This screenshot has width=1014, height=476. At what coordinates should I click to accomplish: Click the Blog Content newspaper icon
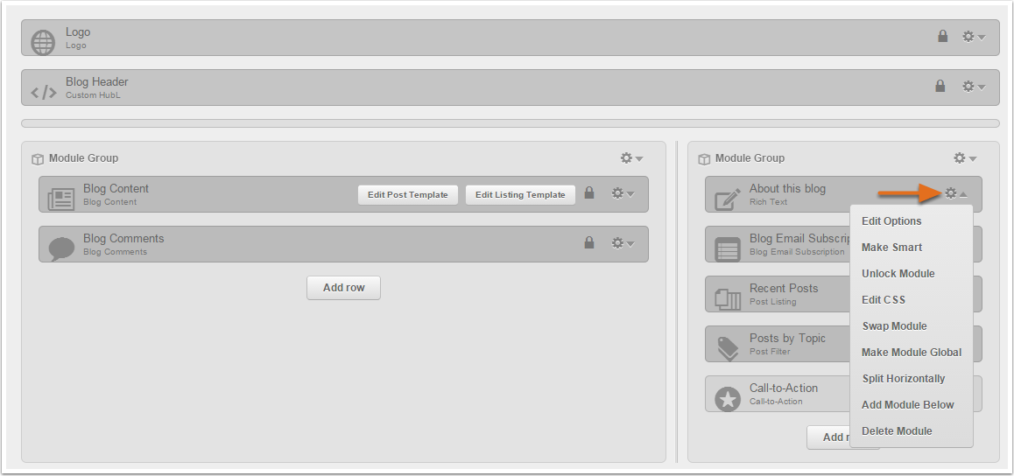coord(61,199)
